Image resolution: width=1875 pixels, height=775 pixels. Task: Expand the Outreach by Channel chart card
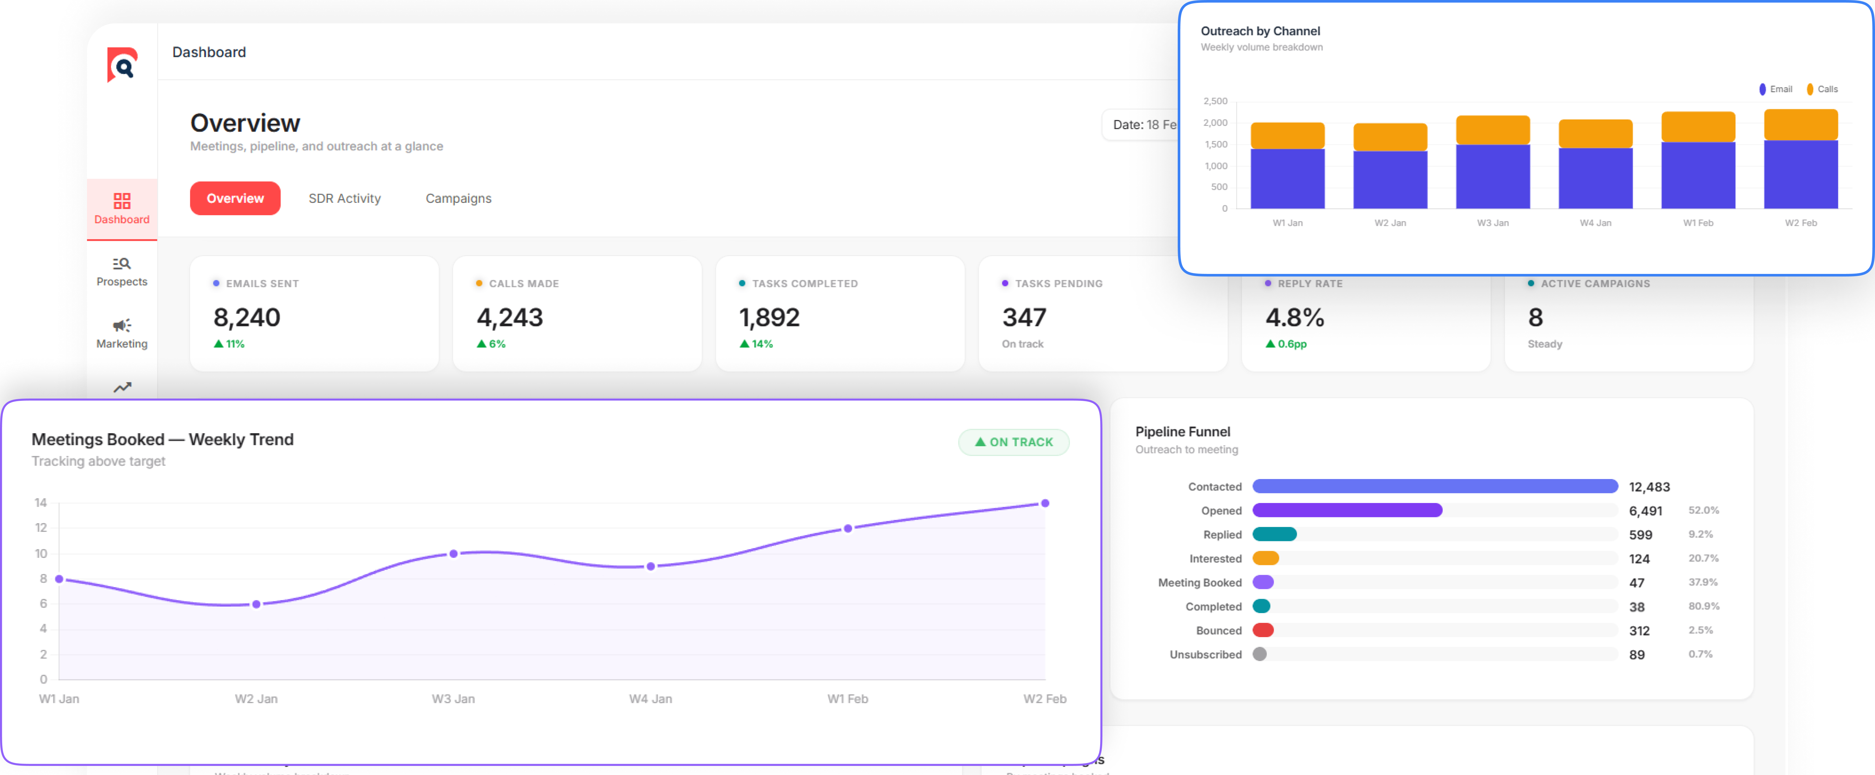click(1261, 31)
